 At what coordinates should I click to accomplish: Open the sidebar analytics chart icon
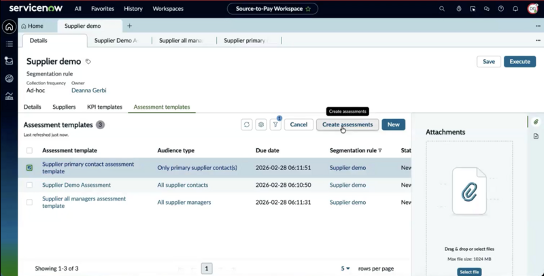click(x=10, y=96)
